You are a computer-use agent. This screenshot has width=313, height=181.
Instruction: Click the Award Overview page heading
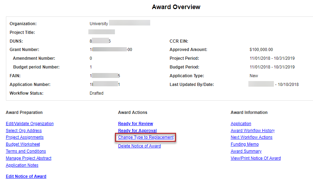pyautogui.click(x=176, y=7)
